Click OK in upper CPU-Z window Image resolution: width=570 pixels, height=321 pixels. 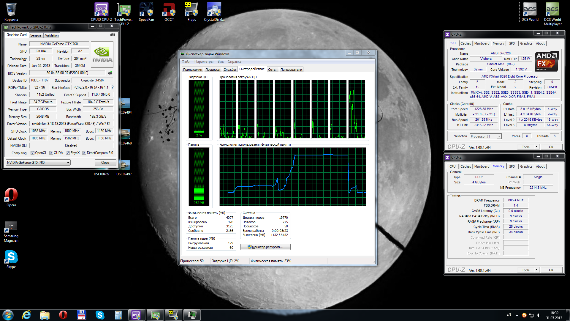click(551, 147)
